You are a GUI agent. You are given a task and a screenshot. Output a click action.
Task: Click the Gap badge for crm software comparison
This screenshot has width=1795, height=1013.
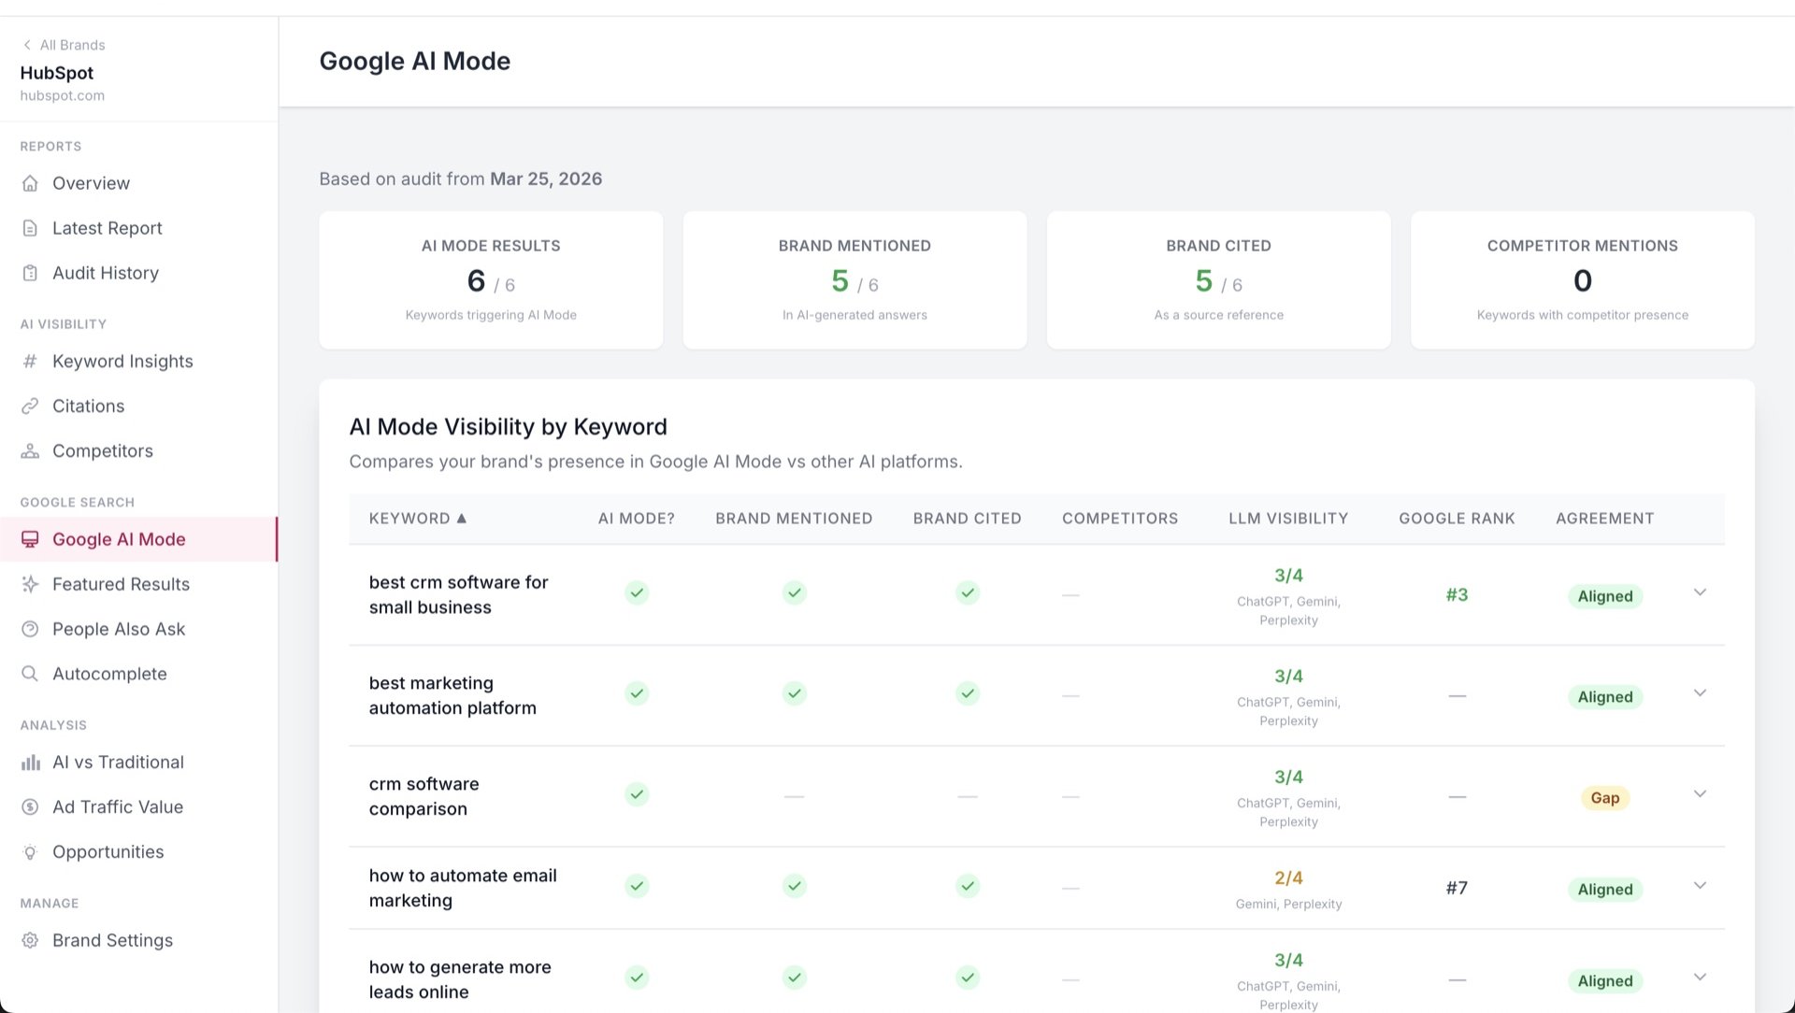coord(1604,797)
